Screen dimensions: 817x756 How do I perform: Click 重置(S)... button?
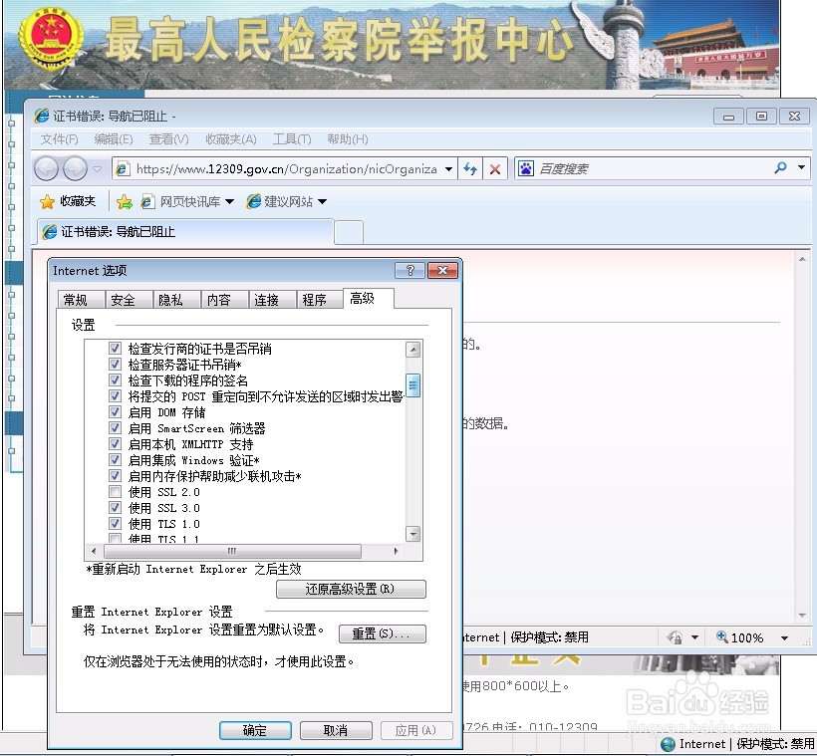[383, 634]
